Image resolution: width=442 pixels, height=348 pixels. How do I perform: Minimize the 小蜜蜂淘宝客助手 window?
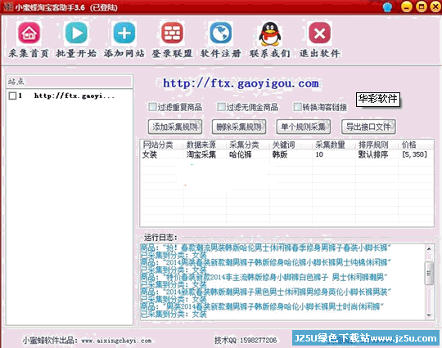point(407,7)
